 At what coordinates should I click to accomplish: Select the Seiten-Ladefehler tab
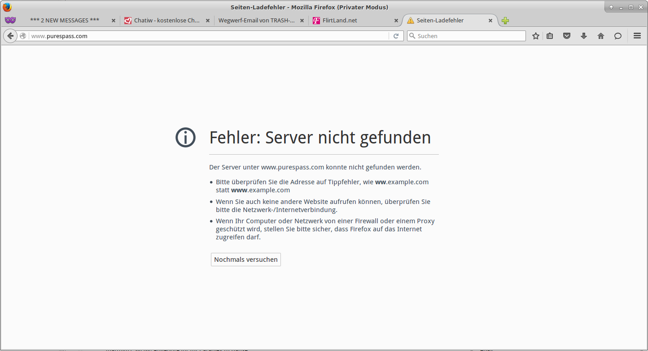[450, 21]
